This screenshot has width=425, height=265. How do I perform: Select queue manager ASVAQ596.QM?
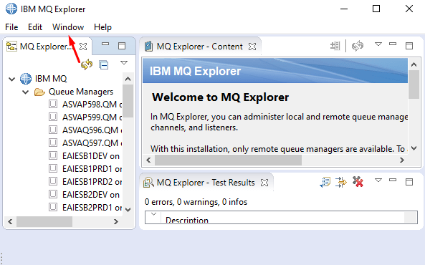point(92,130)
